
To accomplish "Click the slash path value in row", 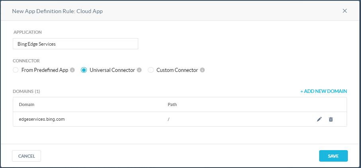I will pyautogui.click(x=169, y=119).
